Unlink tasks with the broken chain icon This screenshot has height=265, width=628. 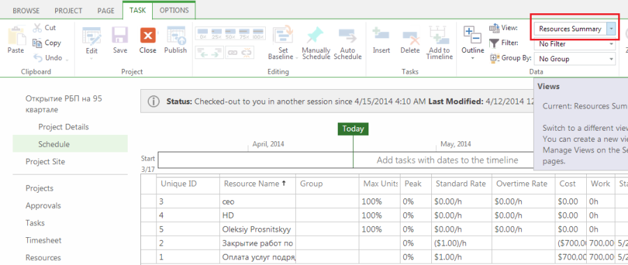click(x=247, y=52)
